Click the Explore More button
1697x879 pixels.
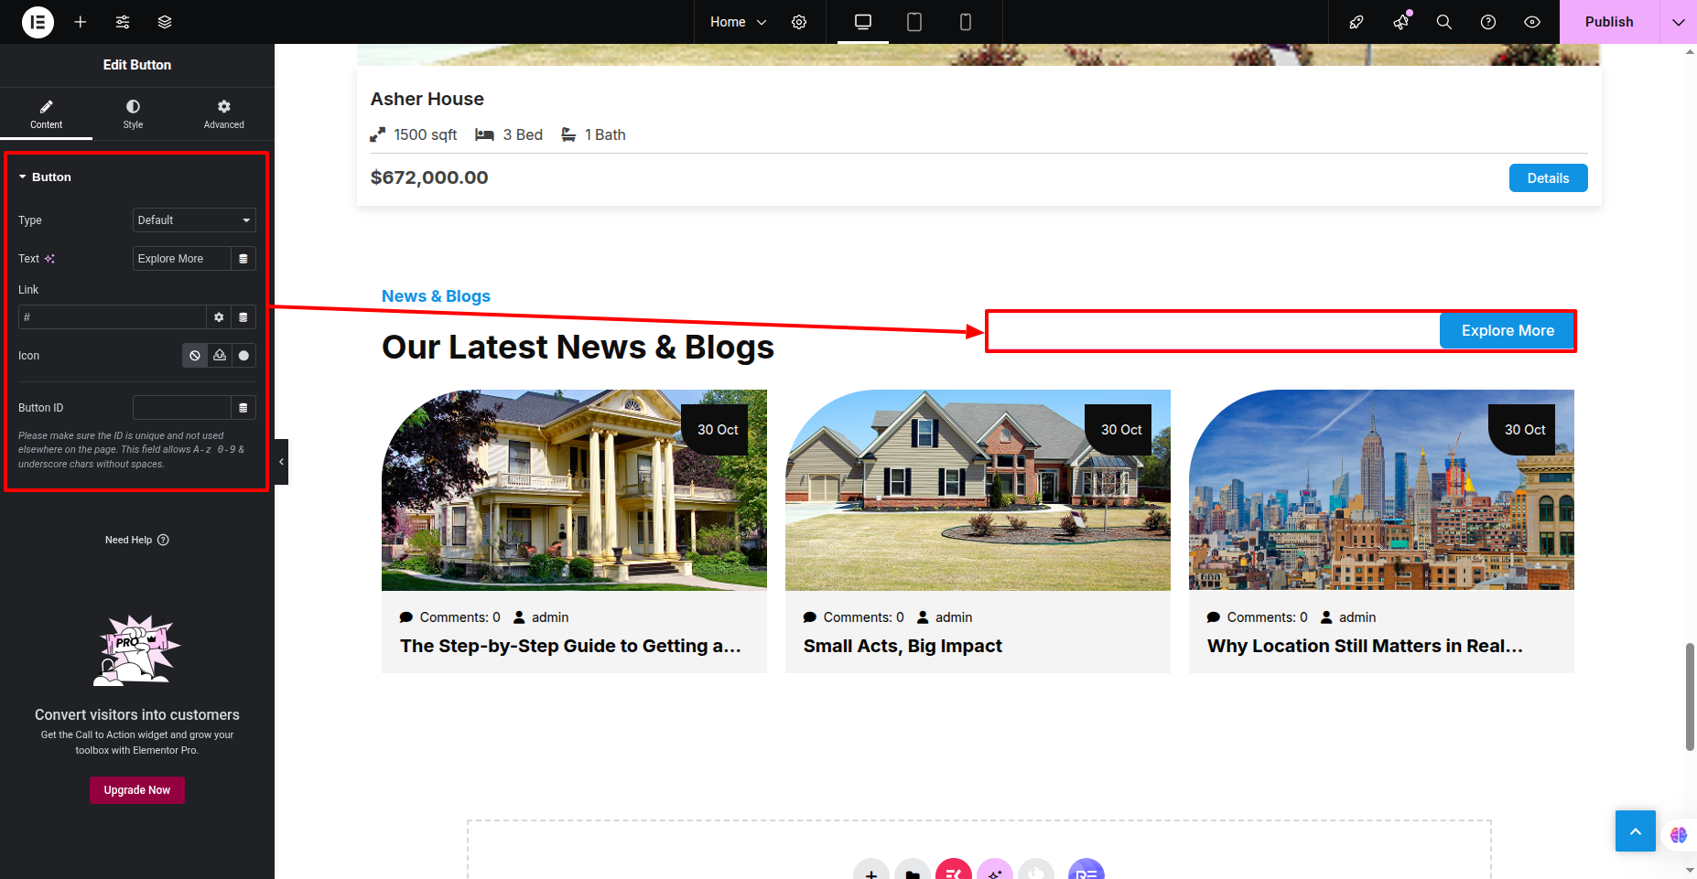[1507, 331]
